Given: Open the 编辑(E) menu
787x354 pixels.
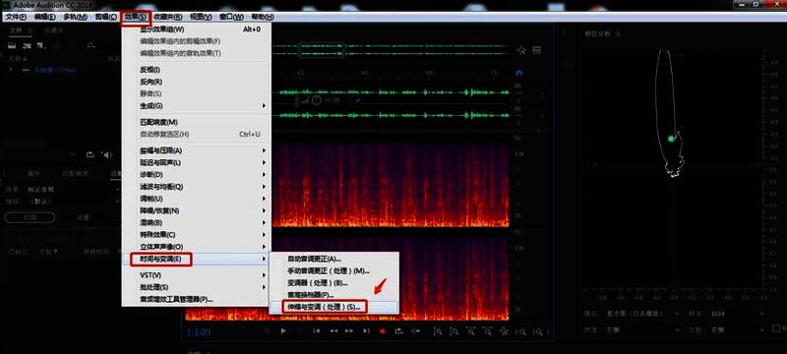Looking at the screenshot, I should click(45, 17).
